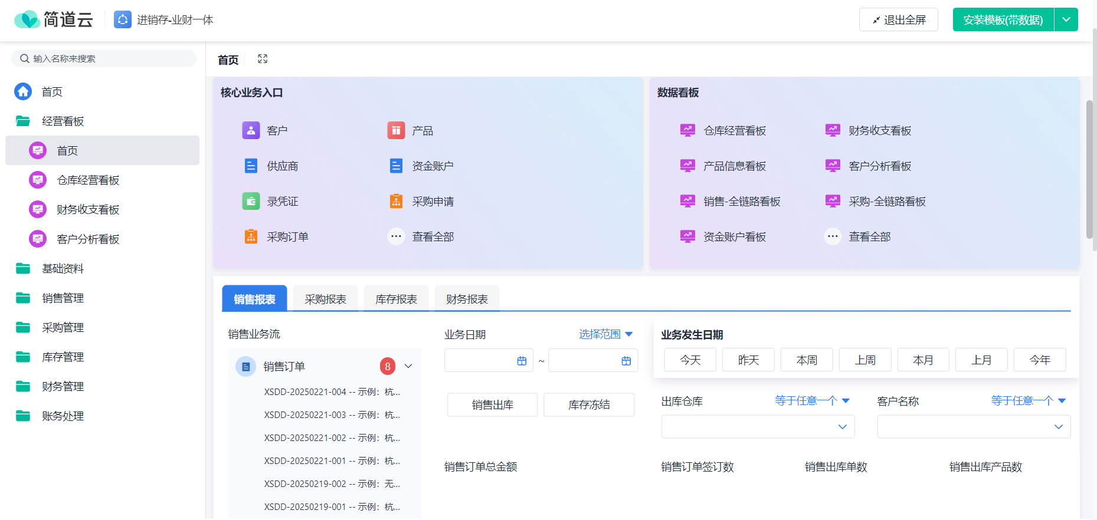Click the sidebar 首页 home icon
Image resolution: width=1097 pixels, height=520 pixels.
[23, 91]
